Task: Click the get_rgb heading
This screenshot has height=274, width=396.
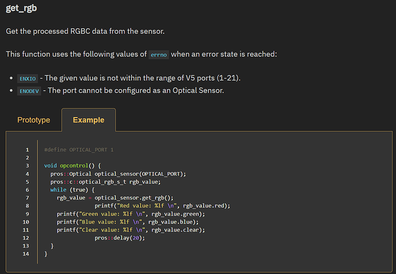Action: (x=21, y=8)
